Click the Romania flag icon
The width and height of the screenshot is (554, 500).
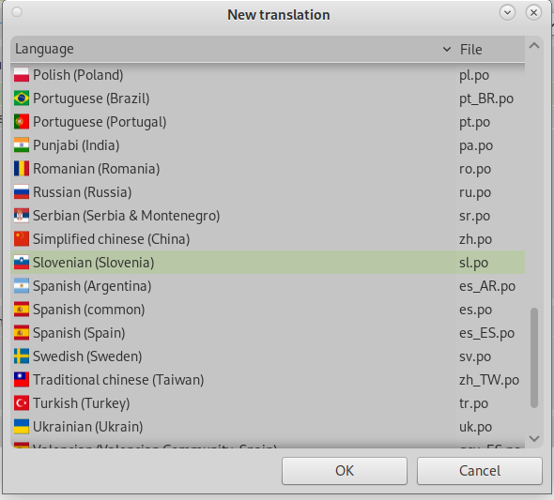pyautogui.click(x=22, y=169)
